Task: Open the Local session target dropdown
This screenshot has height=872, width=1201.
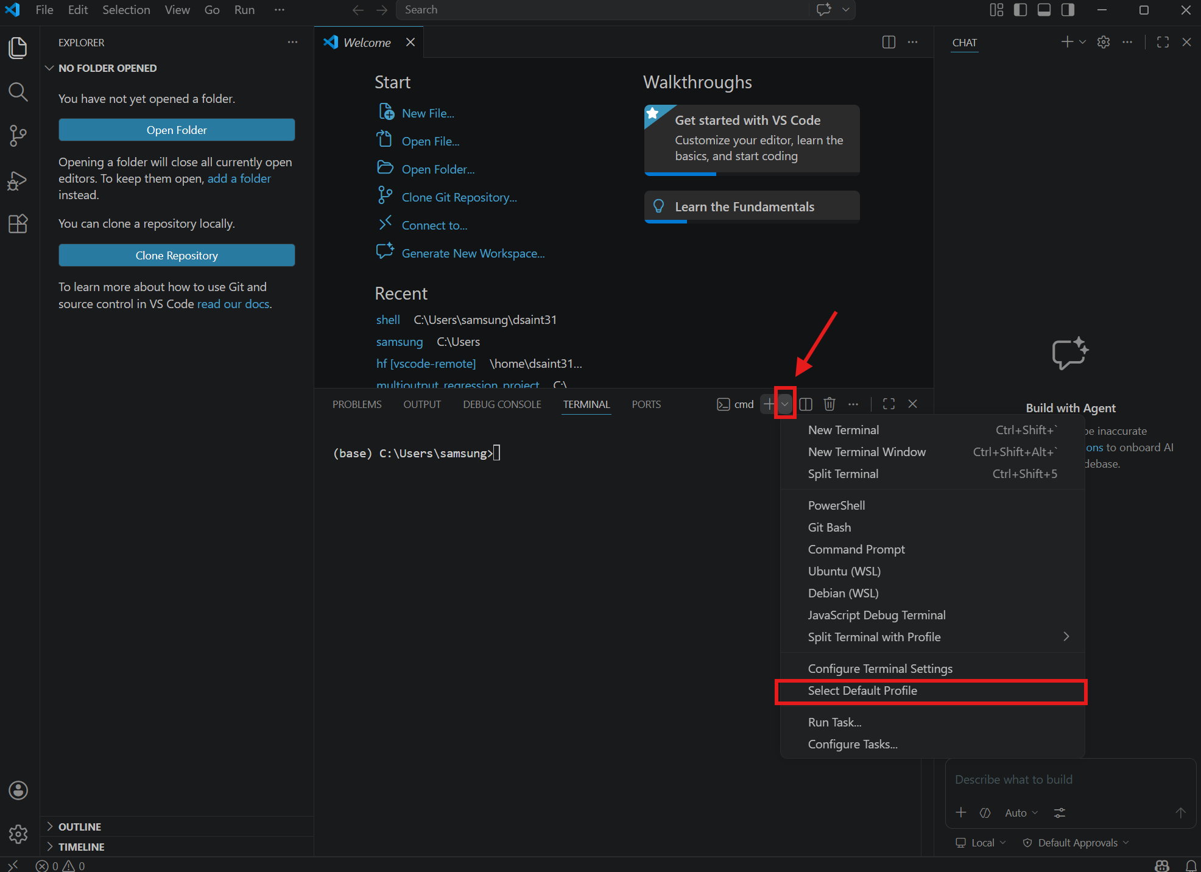Action: (981, 842)
